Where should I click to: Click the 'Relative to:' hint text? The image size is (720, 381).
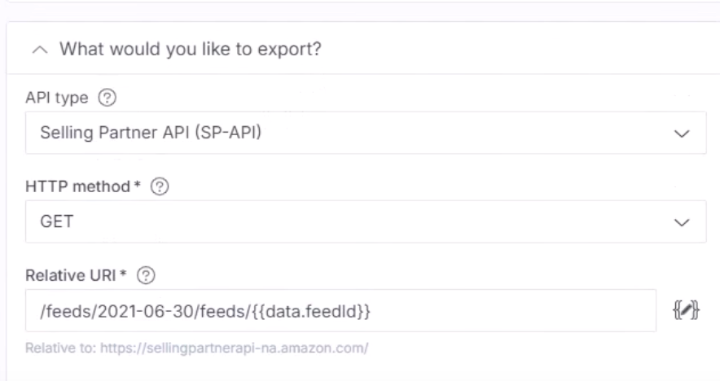60,348
